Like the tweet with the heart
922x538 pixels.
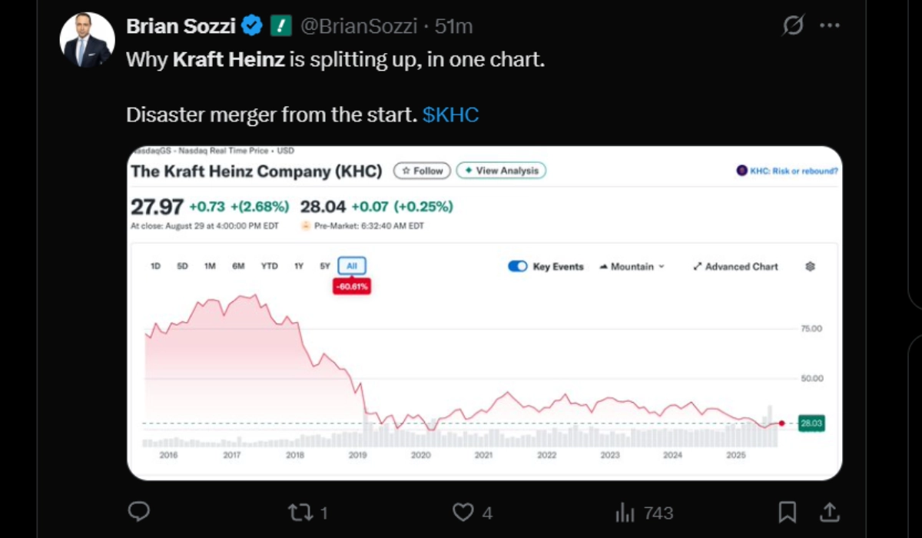coord(463,512)
